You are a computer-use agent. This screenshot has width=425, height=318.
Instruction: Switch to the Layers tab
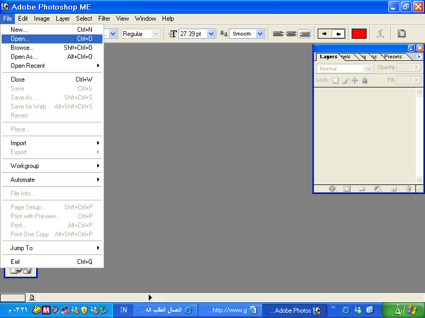(x=328, y=57)
